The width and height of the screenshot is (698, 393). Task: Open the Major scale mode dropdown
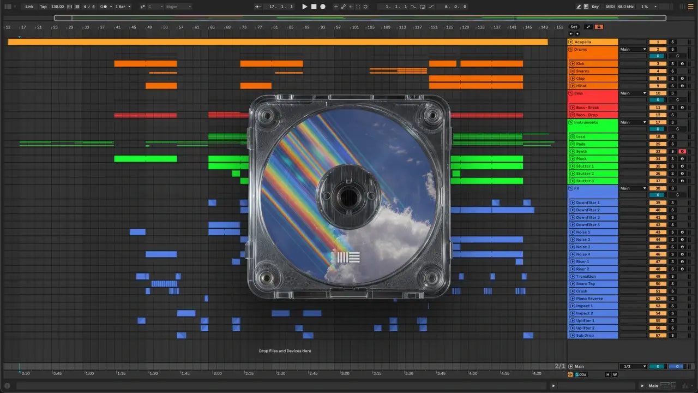(x=178, y=7)
